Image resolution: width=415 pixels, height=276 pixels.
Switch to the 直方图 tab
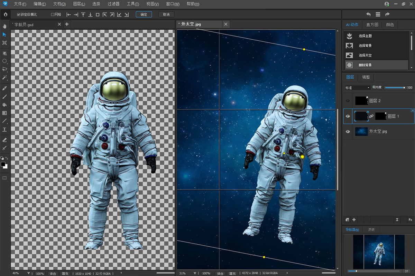click(x=372, y=25)
